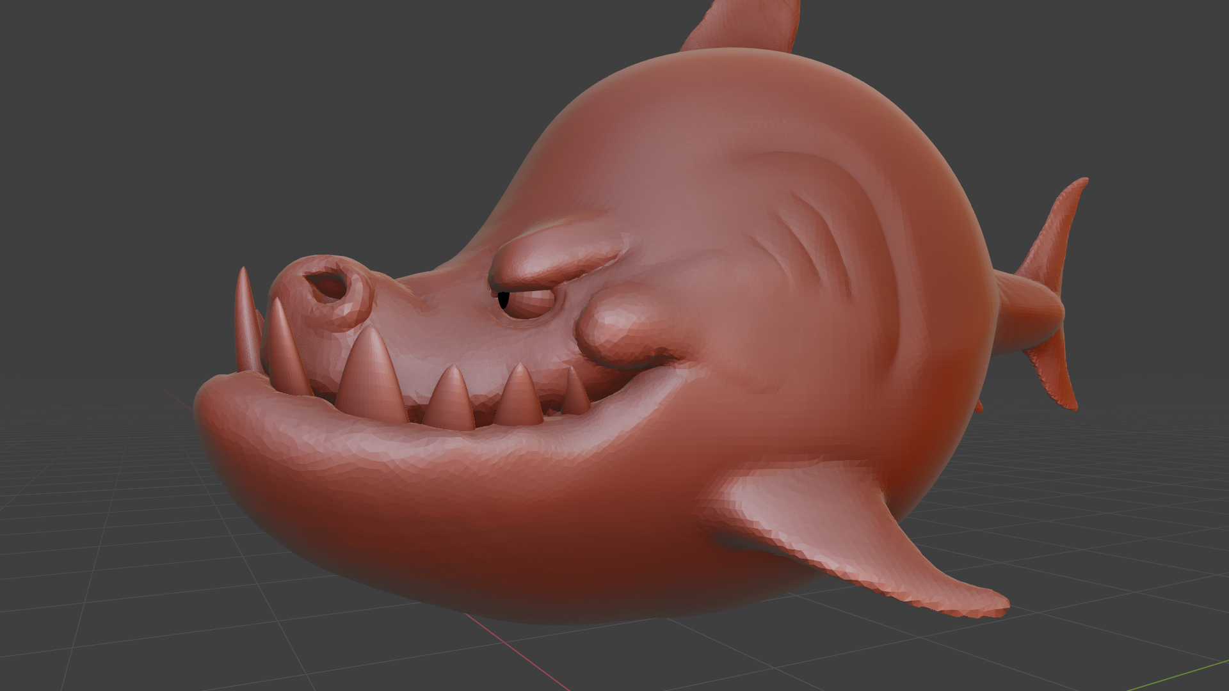Image resolution: width=1229 pixels, height=691 pixels.
Task: Click the tallest front-most tooth at snout tip
Action: tap(246, 320)
